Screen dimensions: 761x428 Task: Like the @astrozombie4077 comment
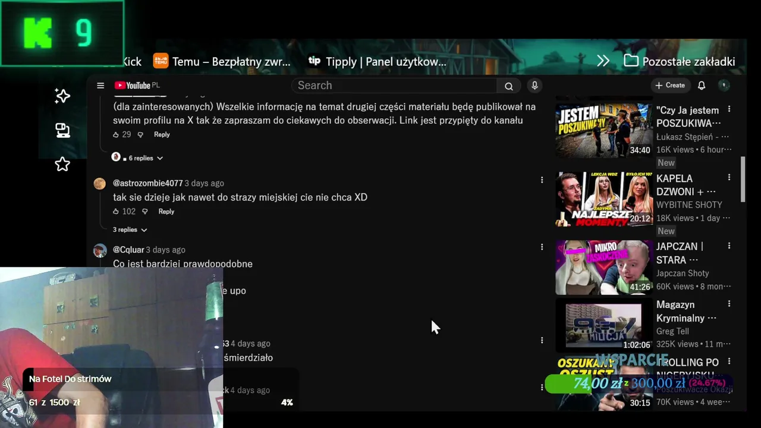pos(116,212)
